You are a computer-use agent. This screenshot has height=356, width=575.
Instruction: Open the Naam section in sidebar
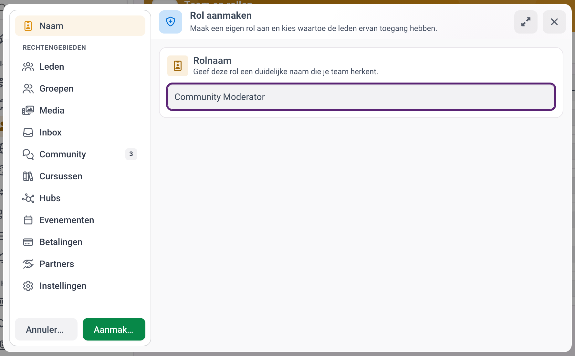click(80, 26)
